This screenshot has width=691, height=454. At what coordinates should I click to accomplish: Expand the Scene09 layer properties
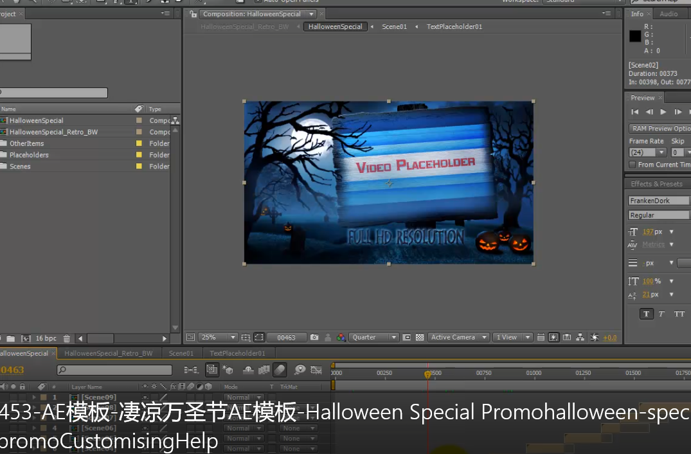tap(34, 397)
